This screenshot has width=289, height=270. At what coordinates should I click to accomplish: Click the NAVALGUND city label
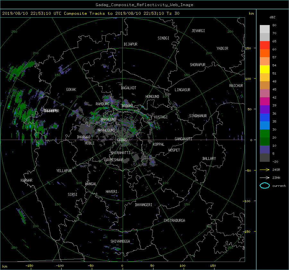point(106,130)
